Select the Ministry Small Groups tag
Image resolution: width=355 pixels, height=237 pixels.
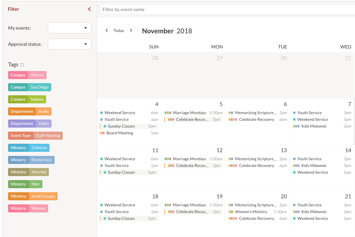[33, 196]
